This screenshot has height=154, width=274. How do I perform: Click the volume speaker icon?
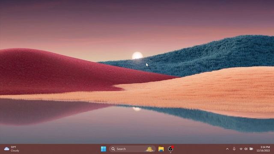246,149
